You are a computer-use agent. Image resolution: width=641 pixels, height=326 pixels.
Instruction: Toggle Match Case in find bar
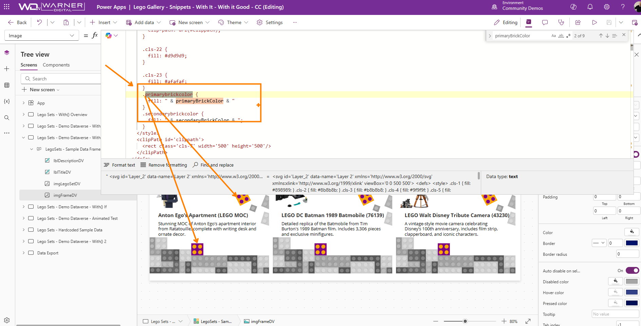553,36
